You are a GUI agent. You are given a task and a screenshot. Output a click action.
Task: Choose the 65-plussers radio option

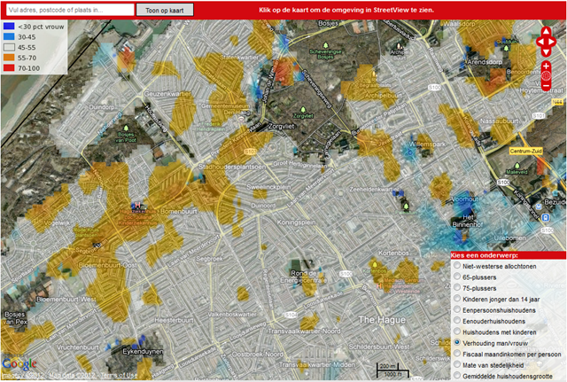pos(456,277)
